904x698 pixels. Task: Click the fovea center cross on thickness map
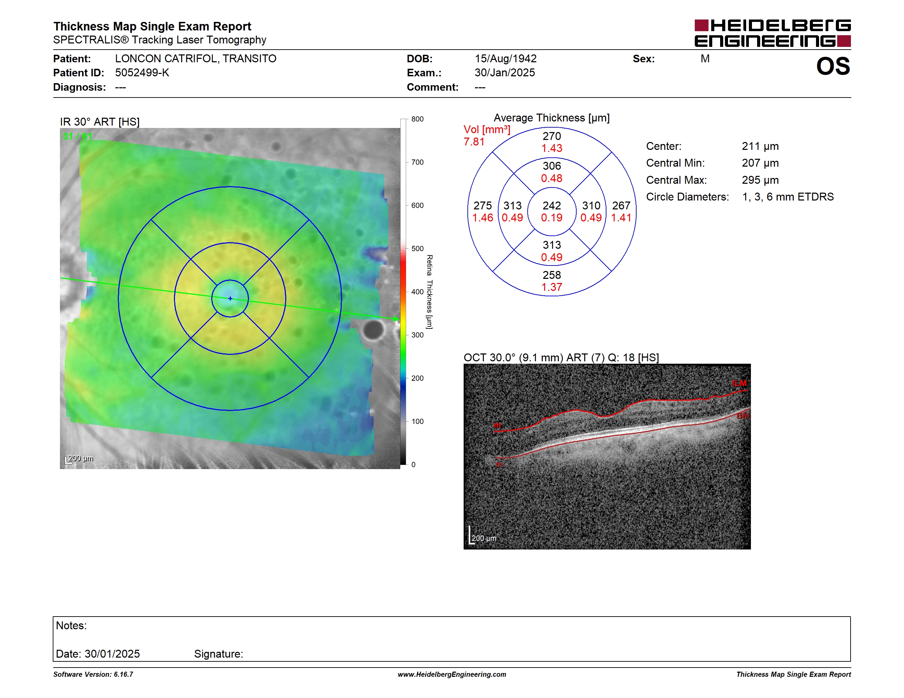tap(230, 299)
